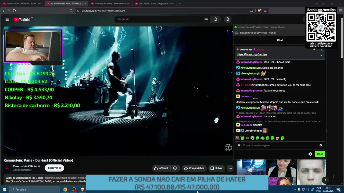Show hidden system tray icons chevron
The height and width of the screenshot is (193, 344).
[x=295, y=190]
